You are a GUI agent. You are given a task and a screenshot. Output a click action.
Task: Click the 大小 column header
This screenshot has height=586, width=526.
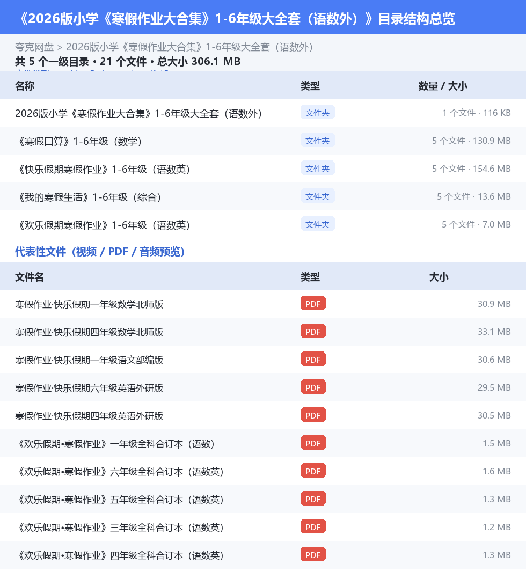tap(439, 277)
